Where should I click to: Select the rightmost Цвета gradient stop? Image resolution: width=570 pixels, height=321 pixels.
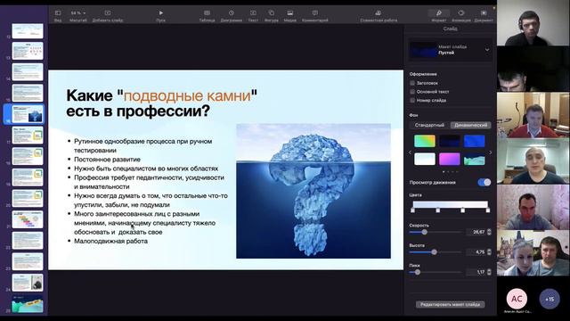(x=488, y=210)
